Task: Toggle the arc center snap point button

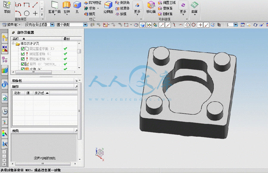Action: (x=188, y=25)
